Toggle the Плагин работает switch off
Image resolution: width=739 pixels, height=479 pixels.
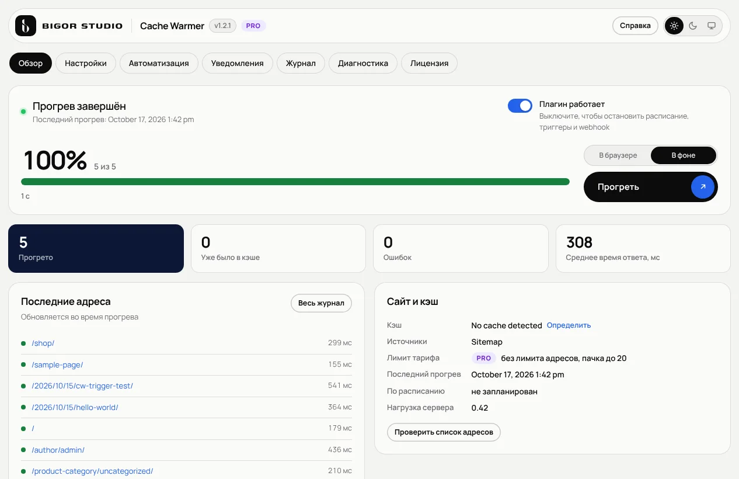[520, 106]
